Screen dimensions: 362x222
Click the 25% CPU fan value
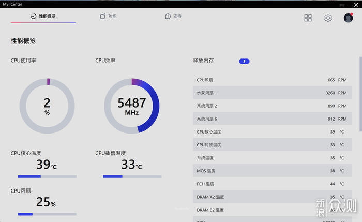[x=46, y=202]
